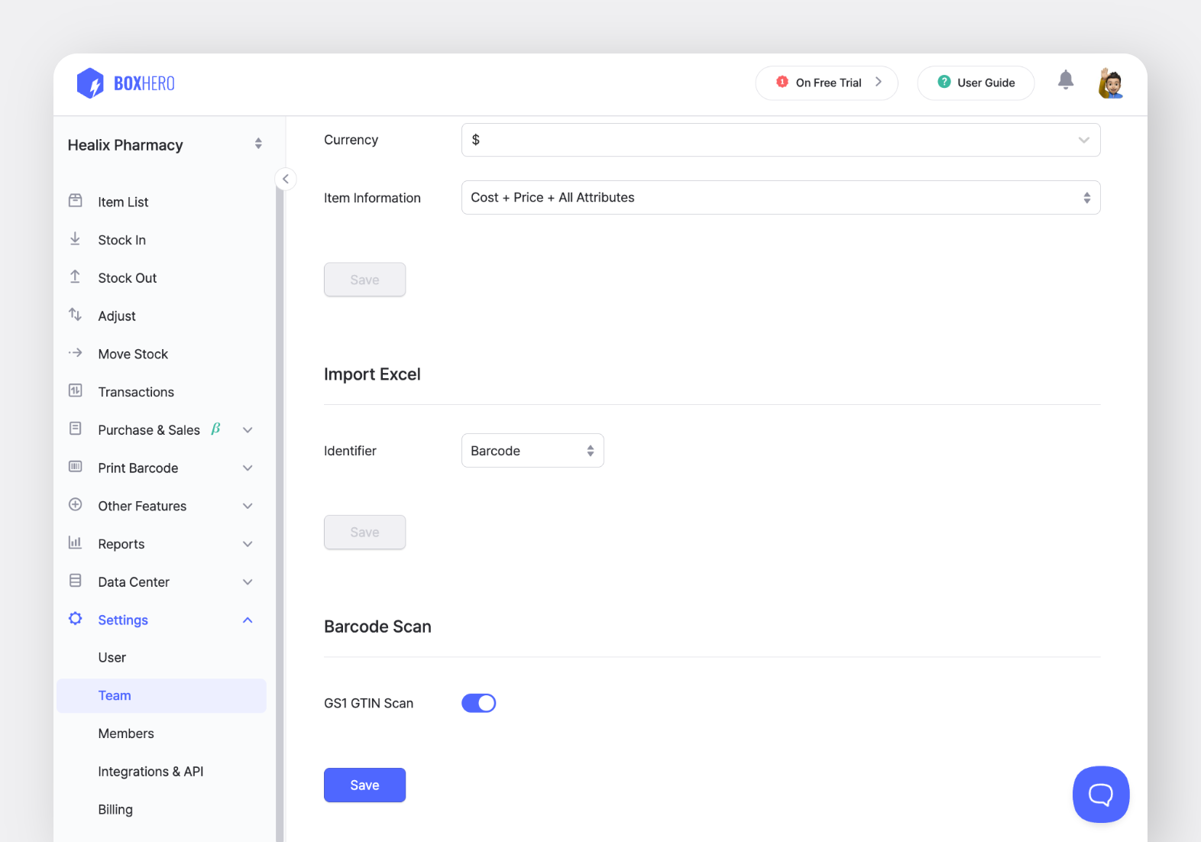Click the blue Save button under Barcode Scan
This screenshot has height=842, width=1201.
[364, 785]
